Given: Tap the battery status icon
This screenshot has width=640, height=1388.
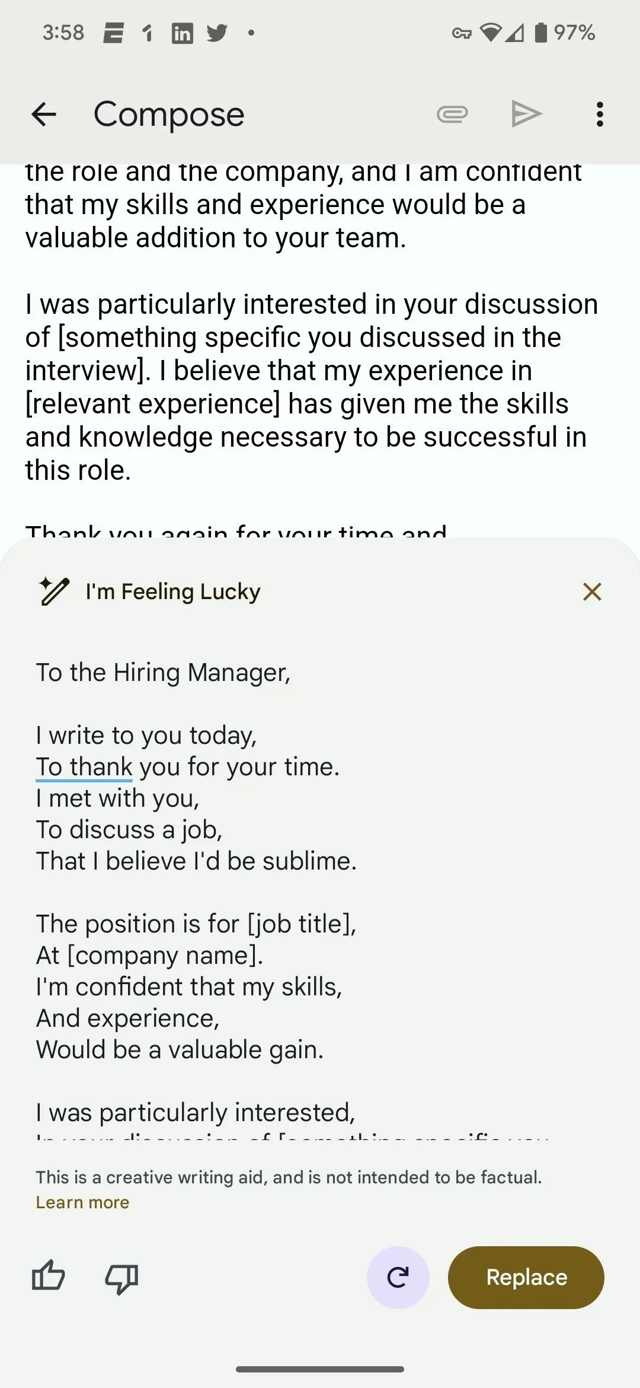Looking at the screenshot, I should click(540, 33).
